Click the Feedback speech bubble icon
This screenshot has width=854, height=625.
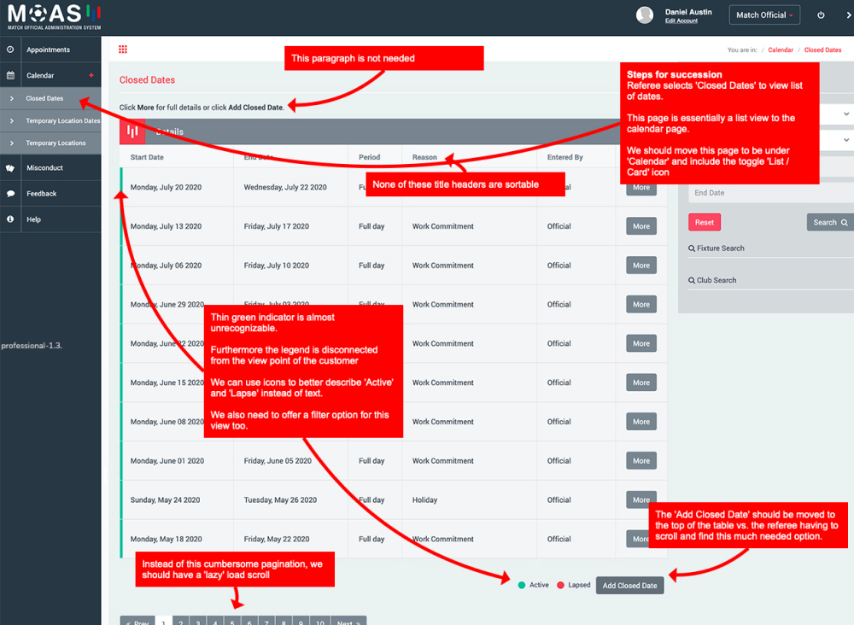coord(10,194)
